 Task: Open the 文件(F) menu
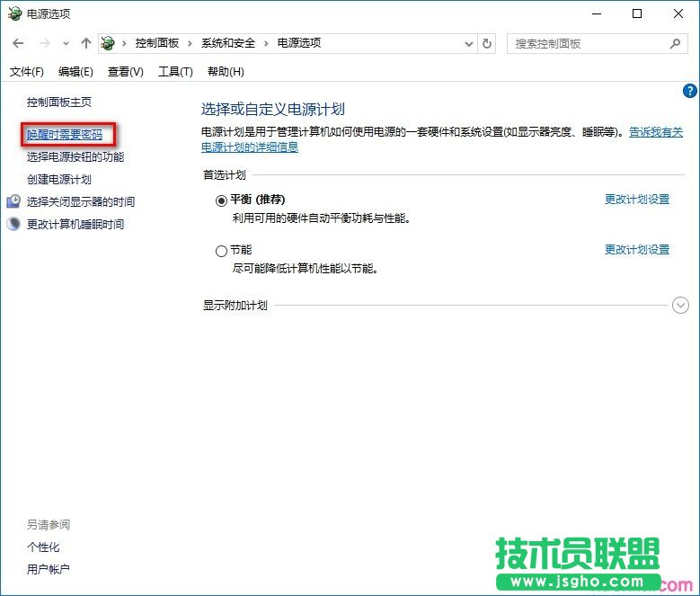(26, 72)
